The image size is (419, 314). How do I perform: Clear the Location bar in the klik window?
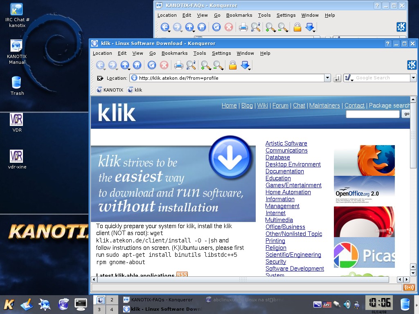pyautogui.click(x=100, y=78)
